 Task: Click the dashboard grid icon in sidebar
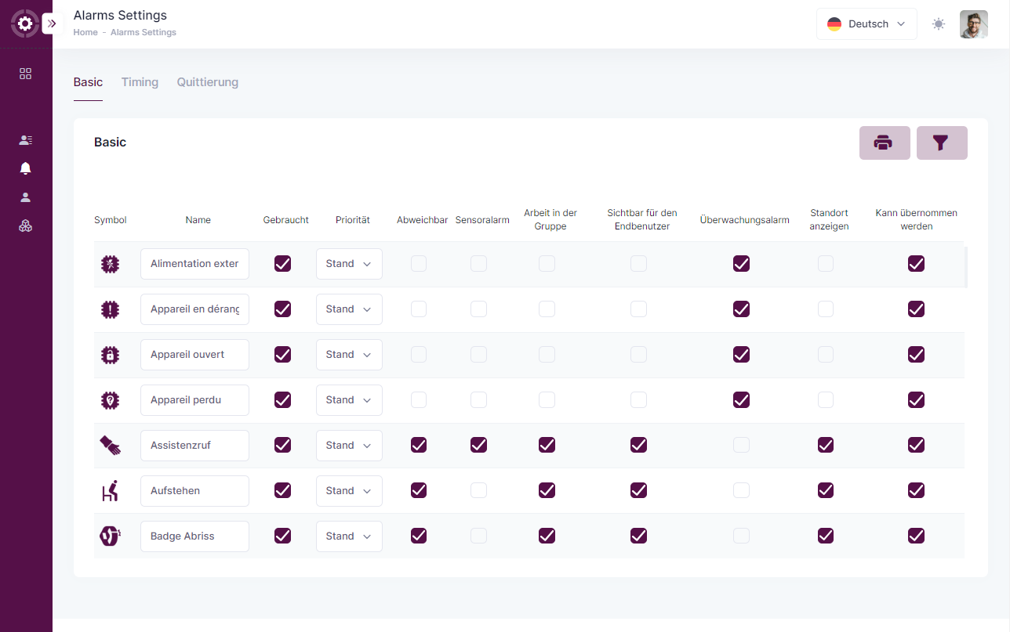pos(25,74)
